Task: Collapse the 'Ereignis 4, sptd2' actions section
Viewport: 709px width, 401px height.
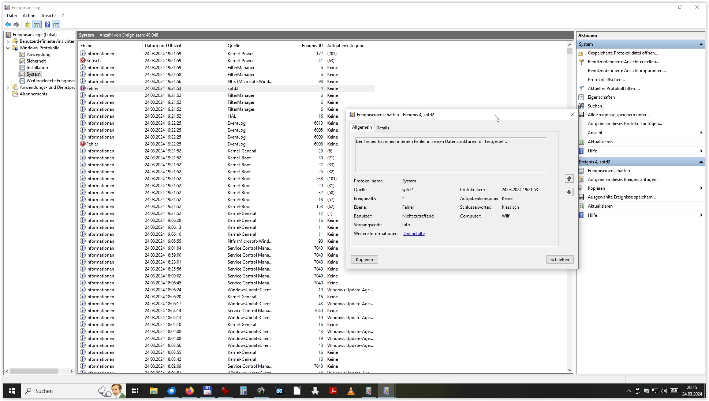Action: (701, 162)
